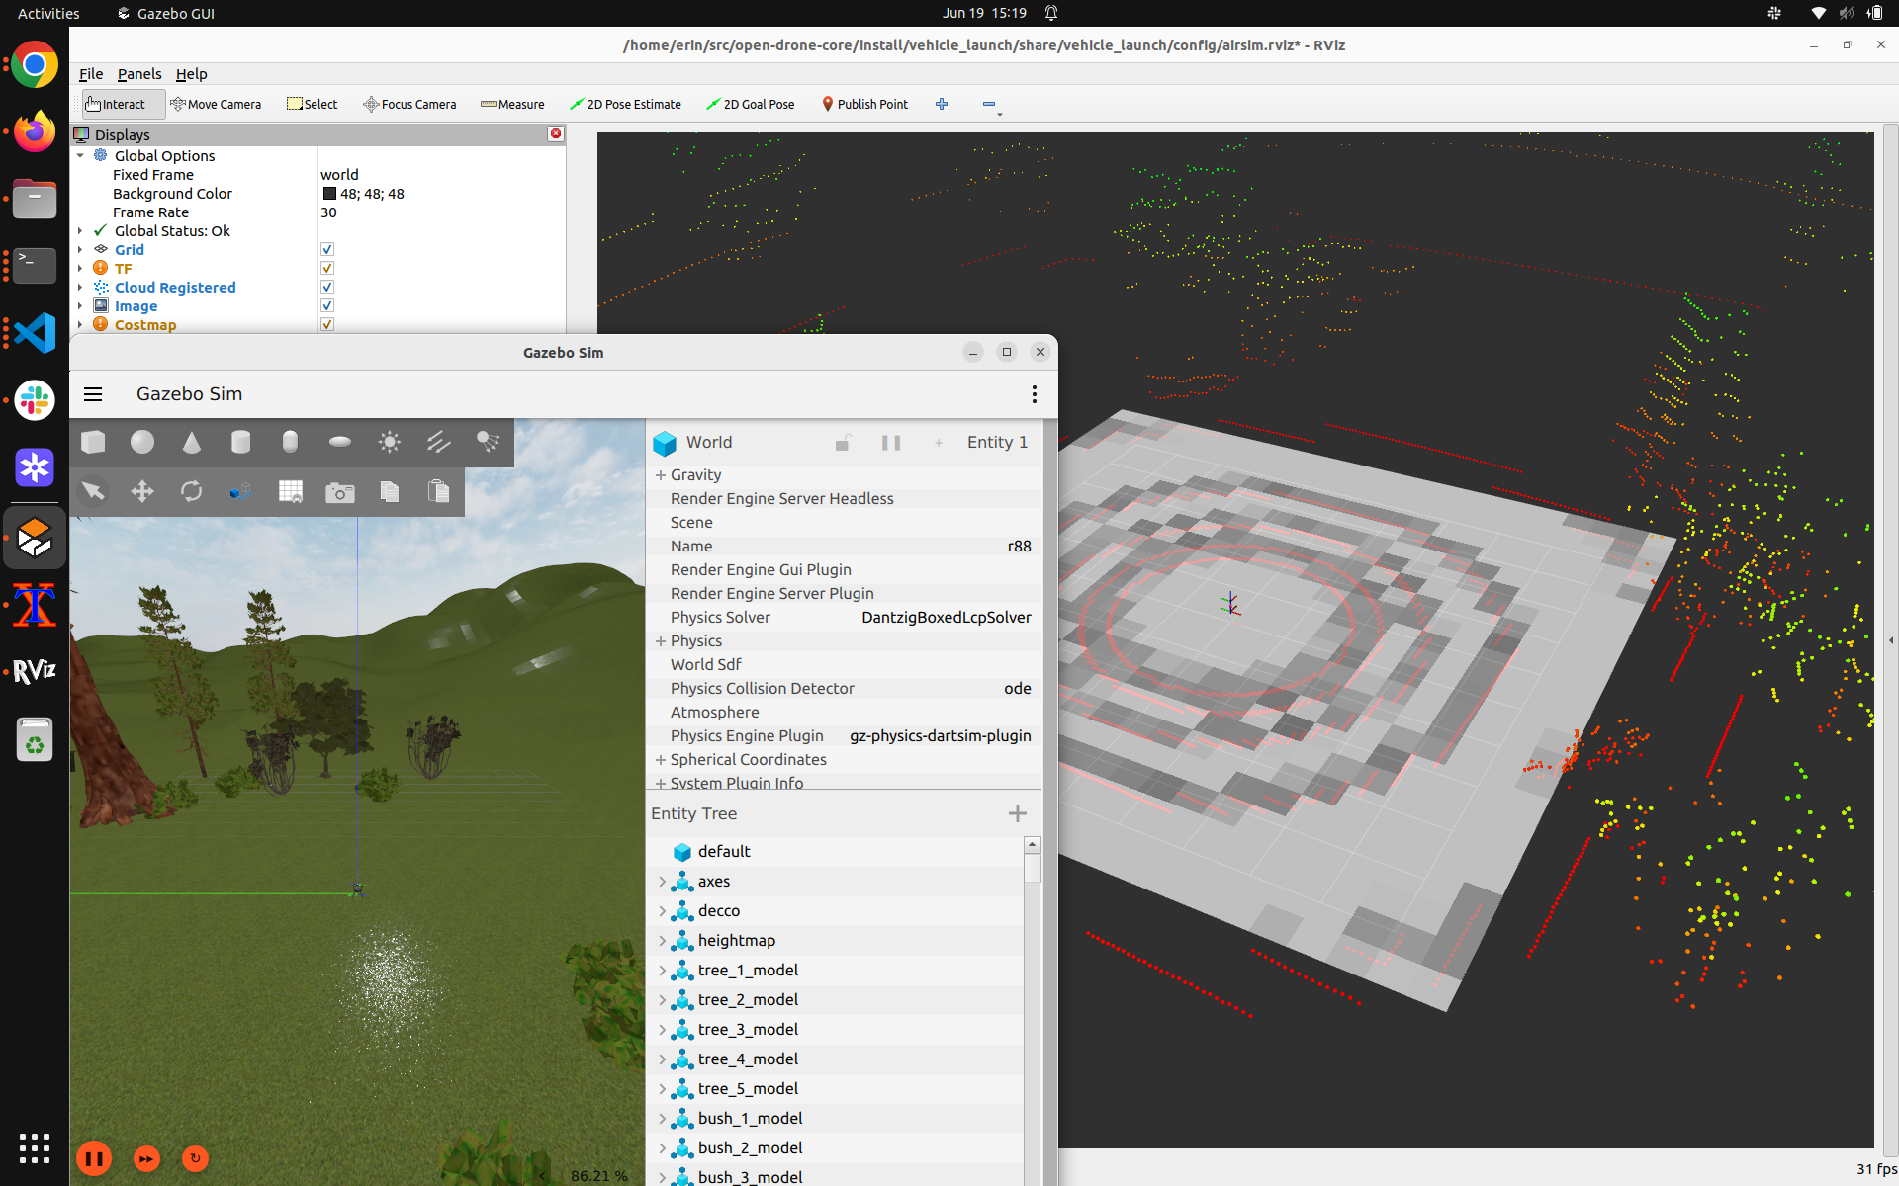Add an entity with the Entity Tree plus
The height and width of the screenshot is (1186, 1899).
[1018, 813]
